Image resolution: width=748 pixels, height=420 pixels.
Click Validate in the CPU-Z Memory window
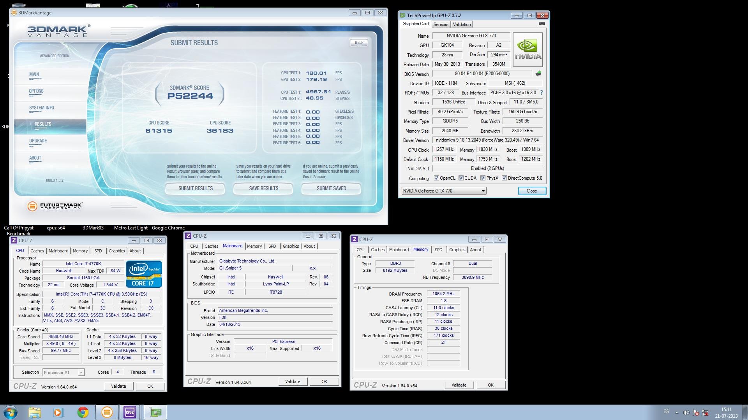tap(459, 385)
